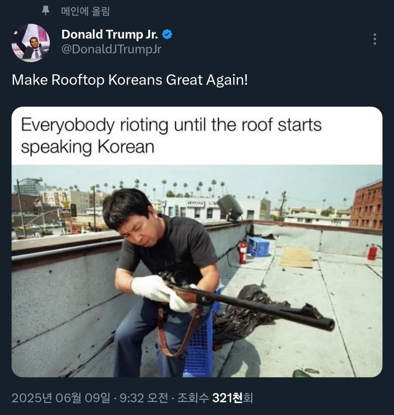Open the 조회수 321천회 view count
394x415 pixels.
pyautogui.click(x=215, y=398)
